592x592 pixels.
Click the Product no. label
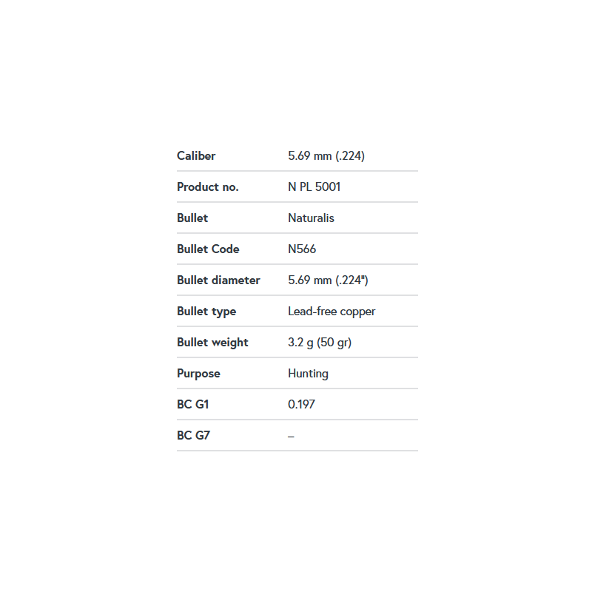click(x=208, y=187)
